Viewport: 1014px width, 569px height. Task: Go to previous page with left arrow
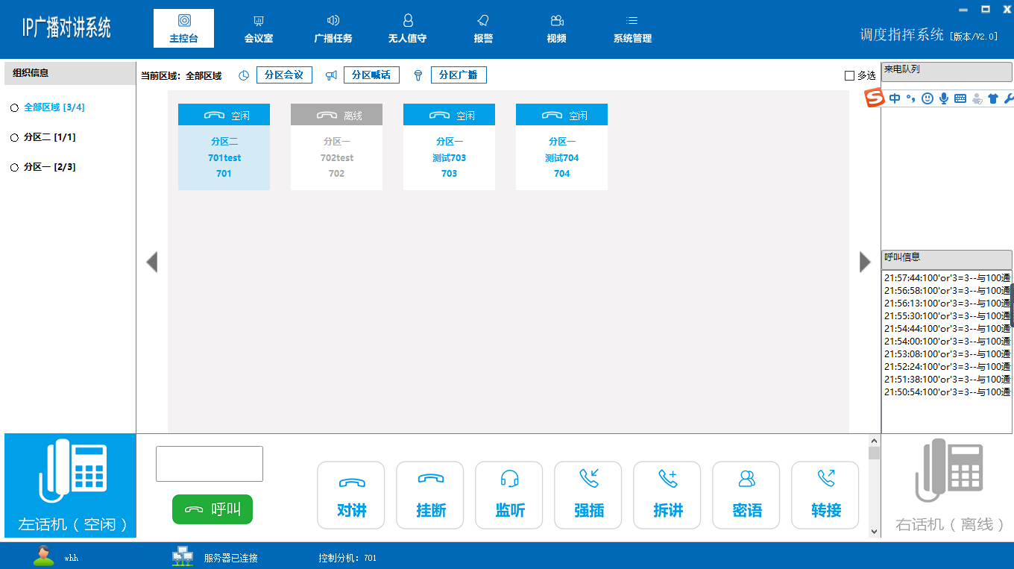pos(152,263)
